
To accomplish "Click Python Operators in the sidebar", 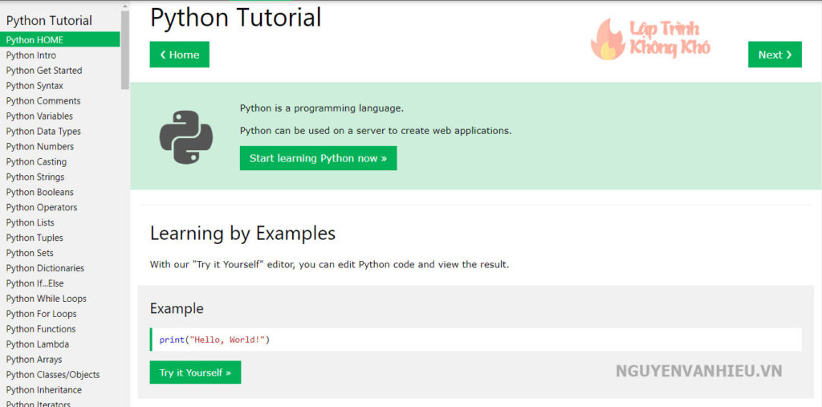I will point(42,208).
